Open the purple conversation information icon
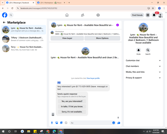Viewport: 167px width, 134px height. pyautogui.click(x=118, y=25)
